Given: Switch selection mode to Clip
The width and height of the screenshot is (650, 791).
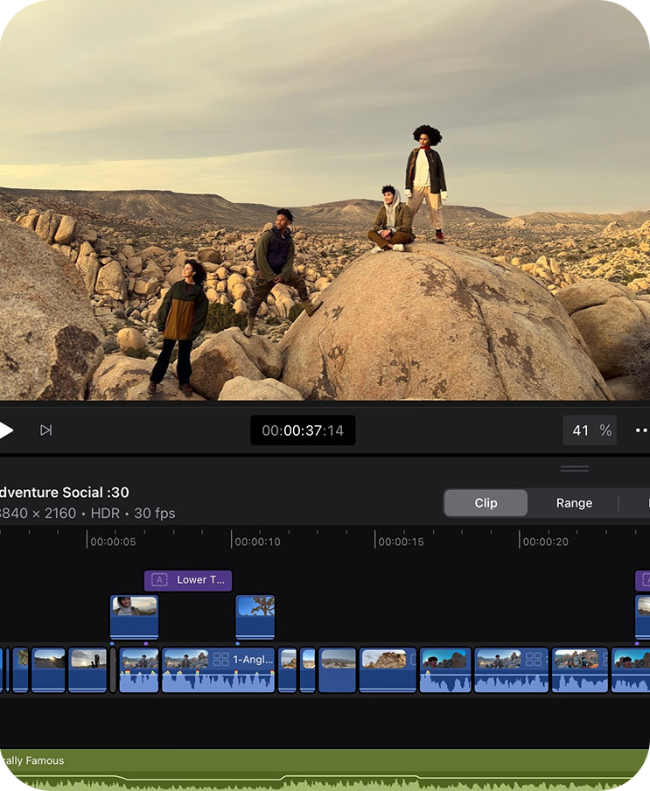Looking at the screenshot, I should click(486, 503).
